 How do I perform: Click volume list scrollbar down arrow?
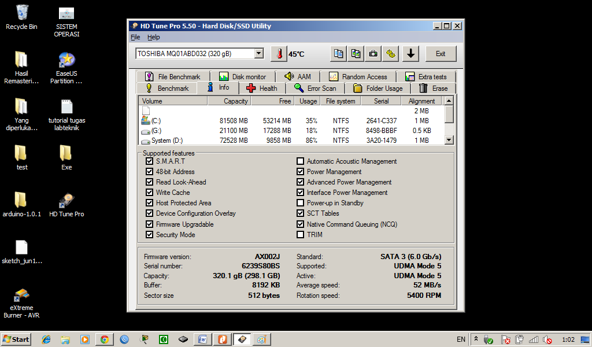point(449,140)
